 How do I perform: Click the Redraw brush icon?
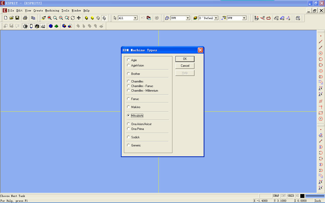point(44,18)
